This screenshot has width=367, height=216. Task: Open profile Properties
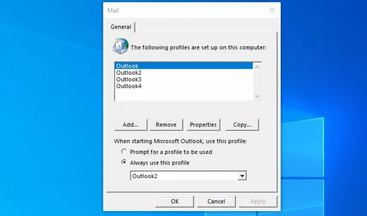[x=203, y=125]
